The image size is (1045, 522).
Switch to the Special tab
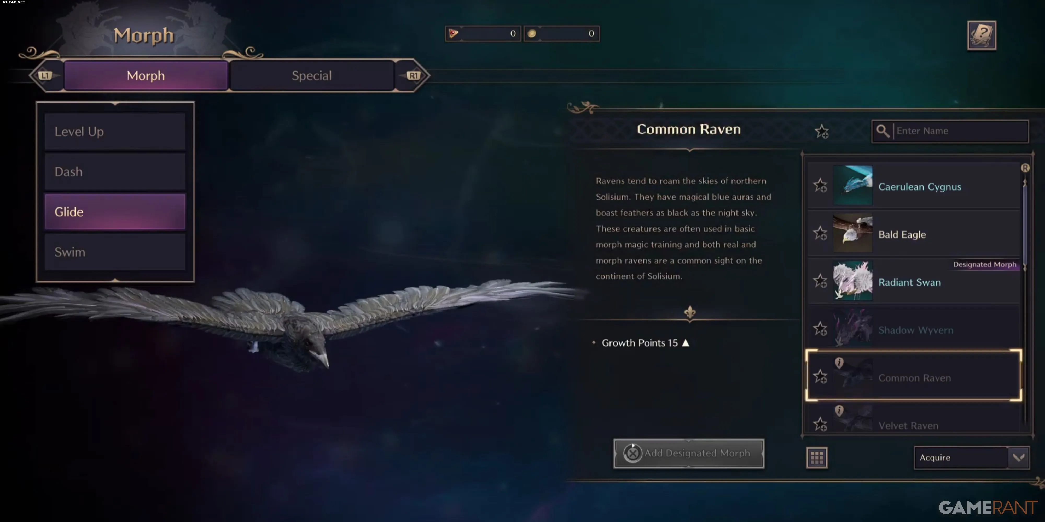tap(312, 75)
